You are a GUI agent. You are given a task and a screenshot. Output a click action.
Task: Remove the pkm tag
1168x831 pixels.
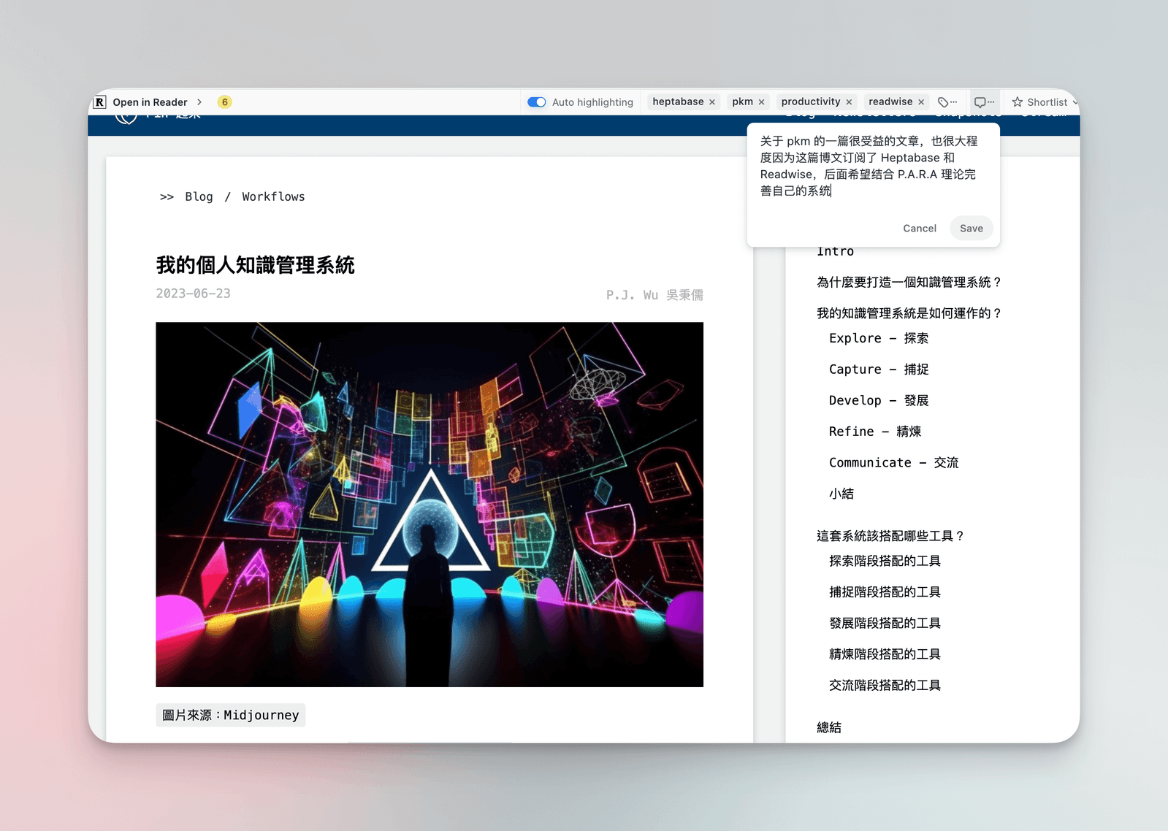coord(761,102)
